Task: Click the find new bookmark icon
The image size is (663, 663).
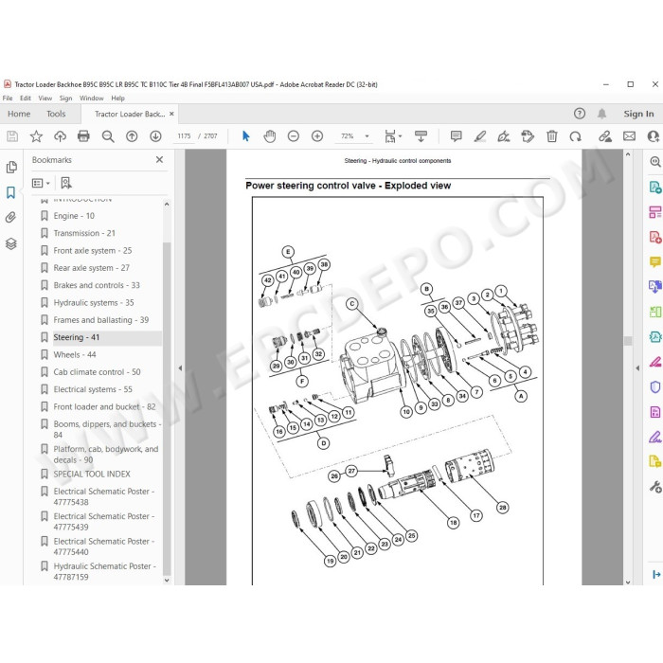Action: 66,183
